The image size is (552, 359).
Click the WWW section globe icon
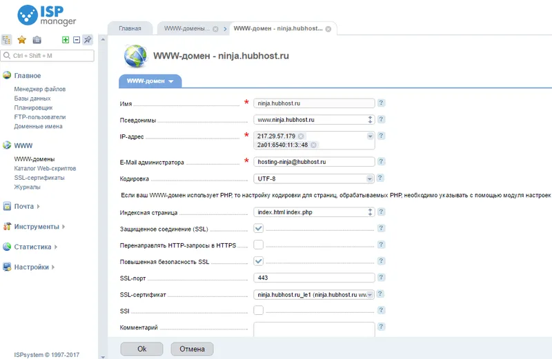point(7,145)
